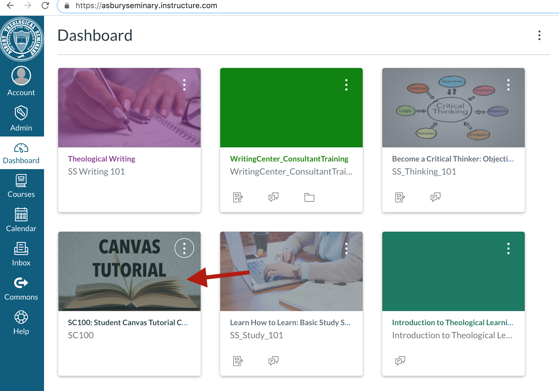The height and width of the screenshot is (391, 559).
Task: Open the Account profile icon
Action: [21, 76]
